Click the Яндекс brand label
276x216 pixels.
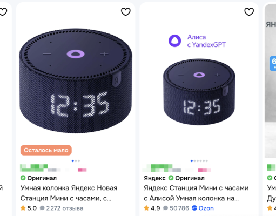coord(154,178)
